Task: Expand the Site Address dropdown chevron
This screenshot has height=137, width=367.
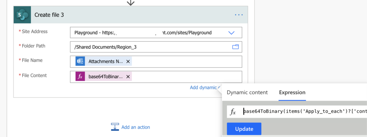Action: pos(231,33)
